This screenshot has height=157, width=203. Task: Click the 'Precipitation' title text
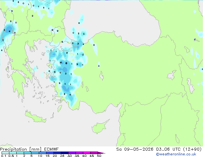[x=13, y=149]
